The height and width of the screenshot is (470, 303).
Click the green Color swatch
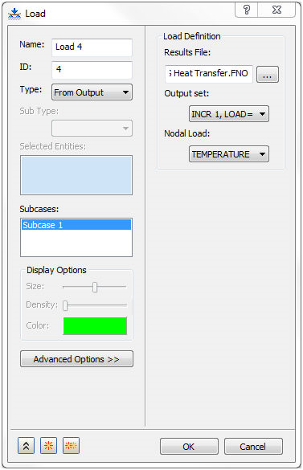point(95,326)
